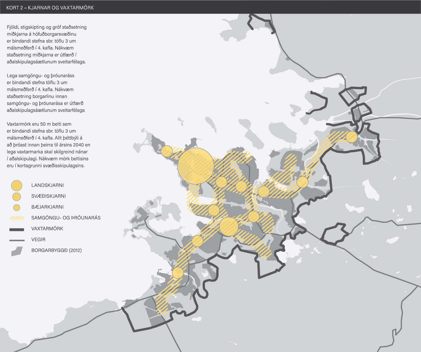Click the westernmost small yellow circle on map
The height and width of the screenshot is (352, 421).
pyautogui.click(x=167, y=151)
